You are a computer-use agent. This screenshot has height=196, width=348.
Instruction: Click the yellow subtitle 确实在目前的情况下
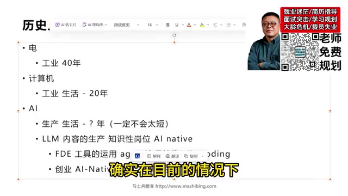click(174, 170)
